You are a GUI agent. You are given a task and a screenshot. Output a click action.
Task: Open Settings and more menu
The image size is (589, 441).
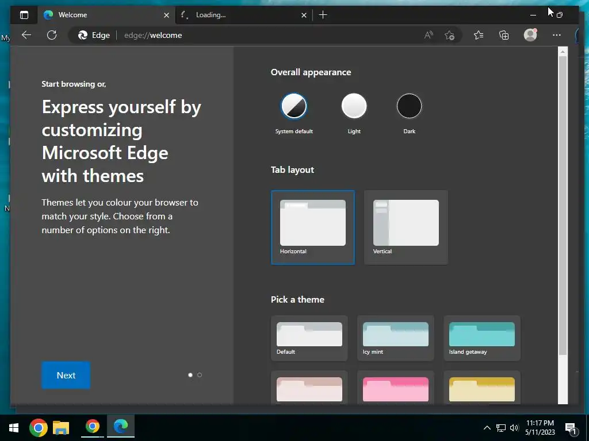point(557,35)
